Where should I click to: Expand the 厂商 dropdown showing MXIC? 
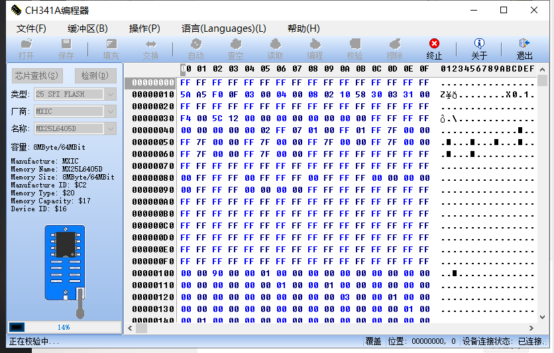click(111, 111)
